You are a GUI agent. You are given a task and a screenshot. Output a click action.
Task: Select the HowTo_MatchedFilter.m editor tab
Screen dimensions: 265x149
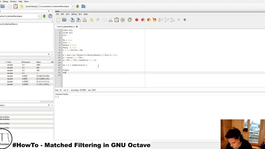tap(66, 26)
